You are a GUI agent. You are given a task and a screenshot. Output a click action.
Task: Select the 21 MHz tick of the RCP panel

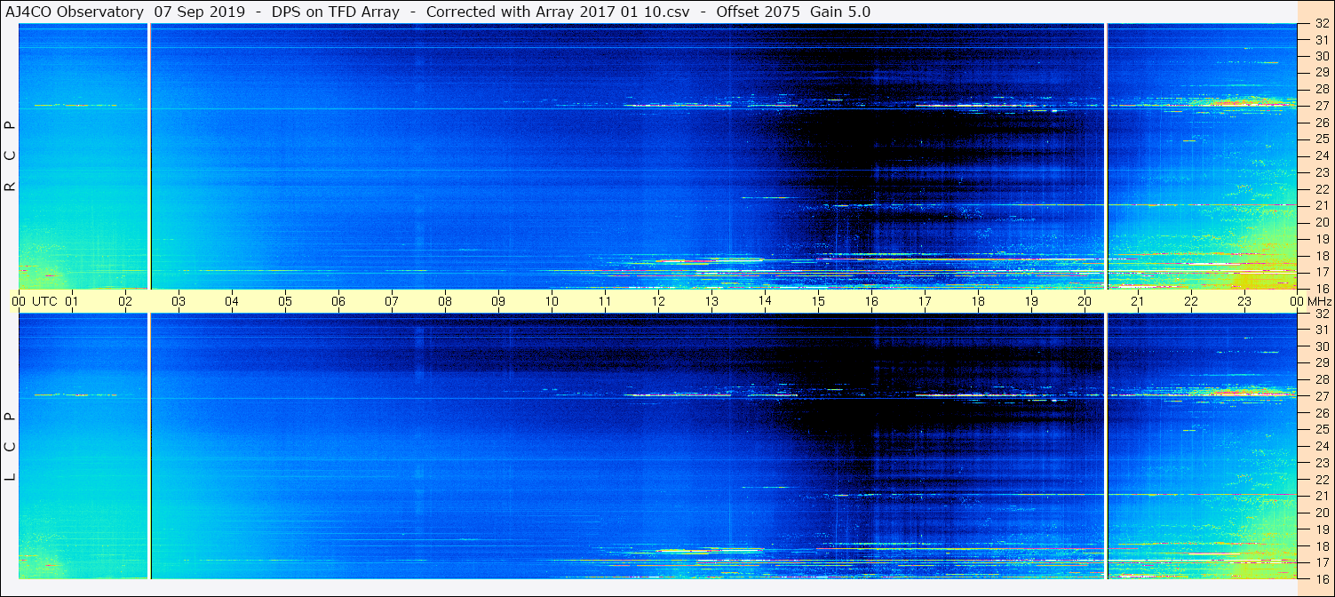[1322, 205]
